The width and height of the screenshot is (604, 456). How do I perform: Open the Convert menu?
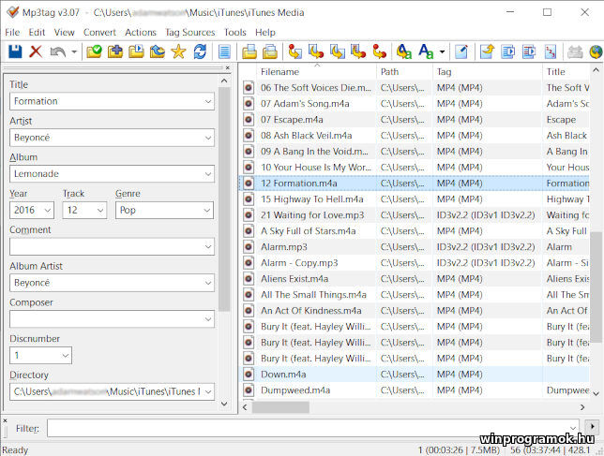[x=99, y=32]
